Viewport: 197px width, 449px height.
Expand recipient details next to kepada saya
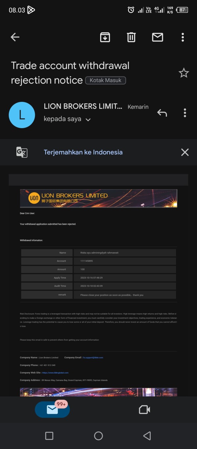[88, 120]
